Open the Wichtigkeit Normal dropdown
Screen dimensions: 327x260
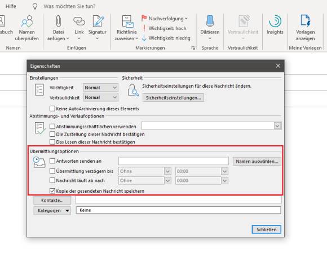tap(101, 88)
